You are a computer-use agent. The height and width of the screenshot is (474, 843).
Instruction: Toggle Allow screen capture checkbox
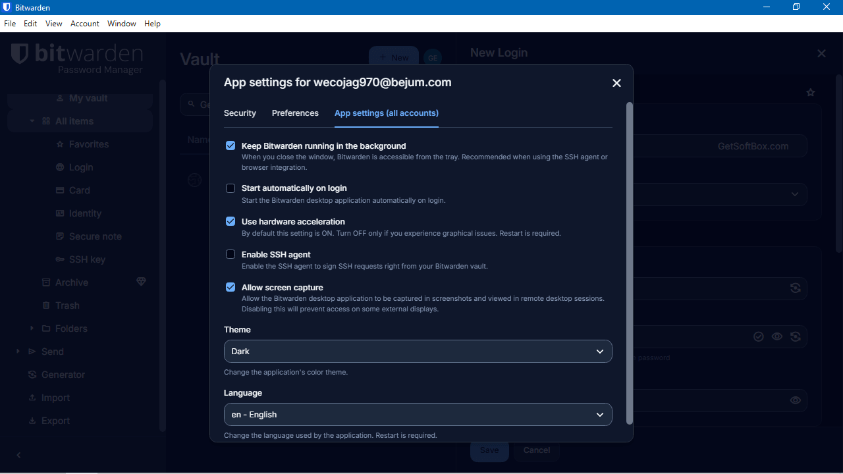231,287
